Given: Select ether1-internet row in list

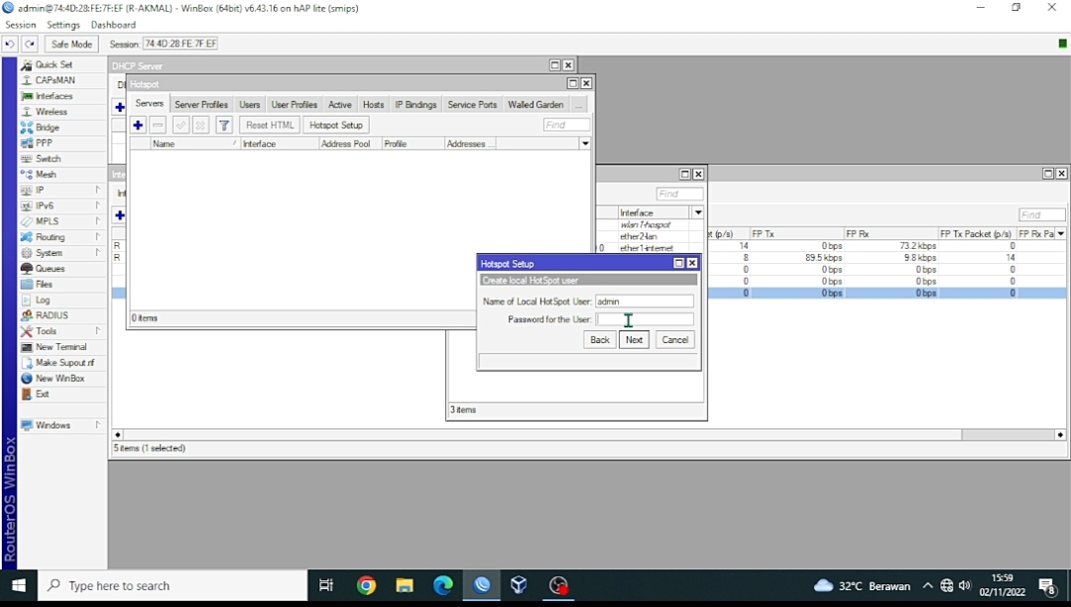Looking at the screenshot, I should [647, 248].
